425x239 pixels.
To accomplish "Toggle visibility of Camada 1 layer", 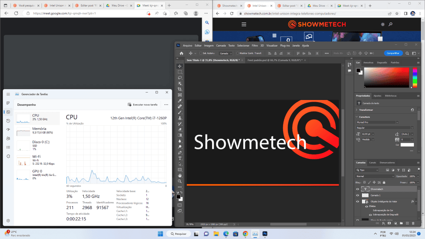I will (358, 195).
